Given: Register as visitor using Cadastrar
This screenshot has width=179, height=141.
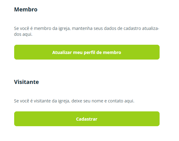Looking at the screenshot, I should [x=87, y=119].
